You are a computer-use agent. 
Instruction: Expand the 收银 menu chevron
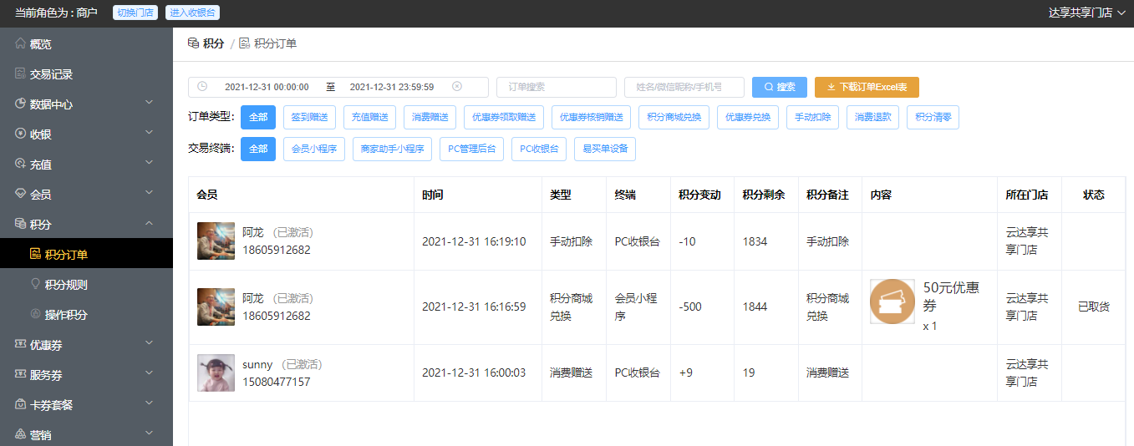tap(149, 134)
